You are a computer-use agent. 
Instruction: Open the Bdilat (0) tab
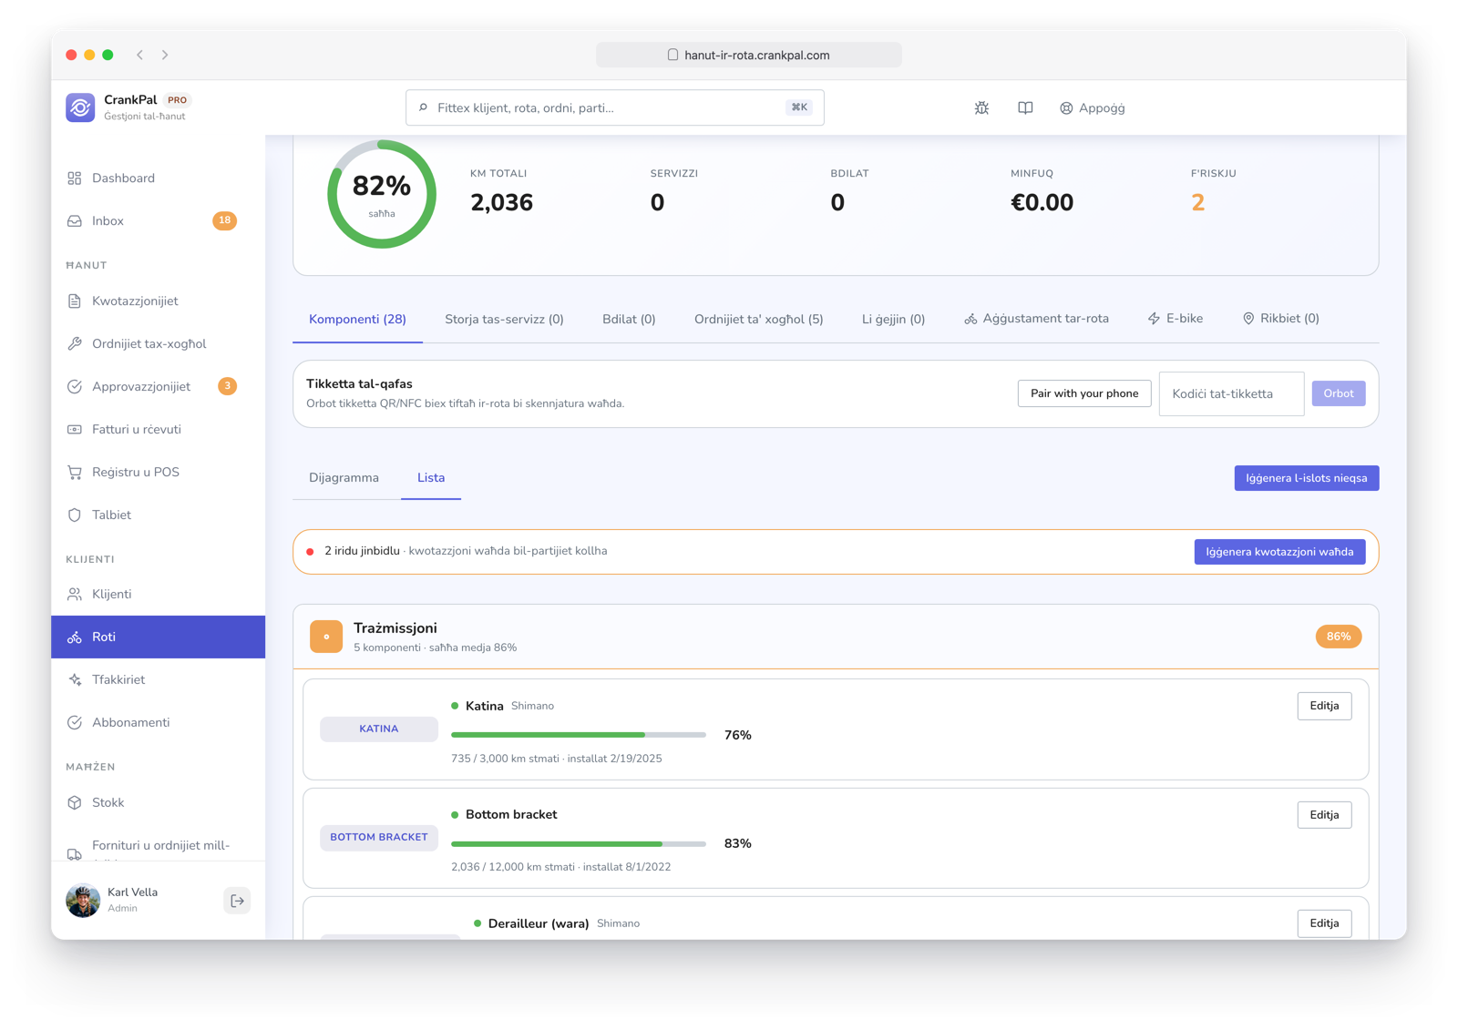tap(629, 320)
